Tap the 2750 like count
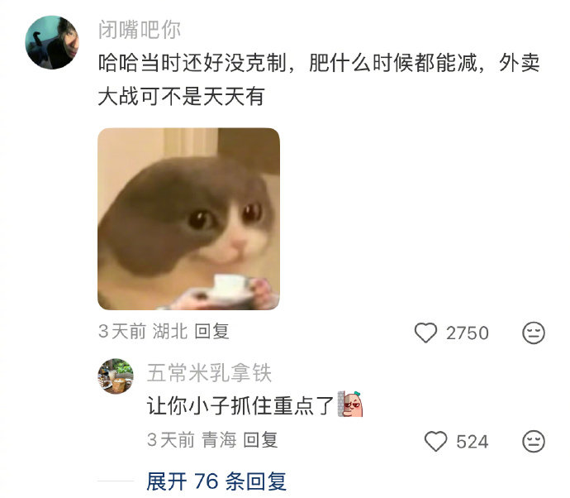The image size is (570, 498). pyautogui.click(x=467, y=333)
